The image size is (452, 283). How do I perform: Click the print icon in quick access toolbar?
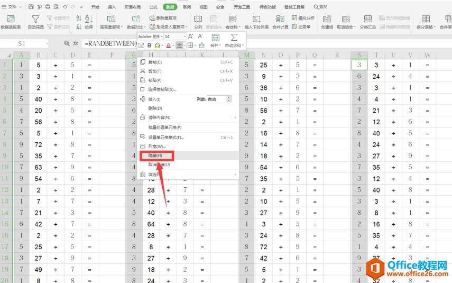pos(48,7)
